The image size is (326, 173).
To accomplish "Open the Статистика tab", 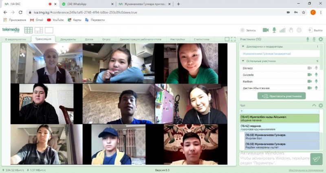I will pos(201,39).
